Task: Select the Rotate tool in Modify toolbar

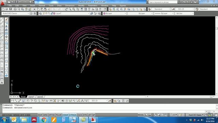Action: pyautogui.click(x=6, y=40)
